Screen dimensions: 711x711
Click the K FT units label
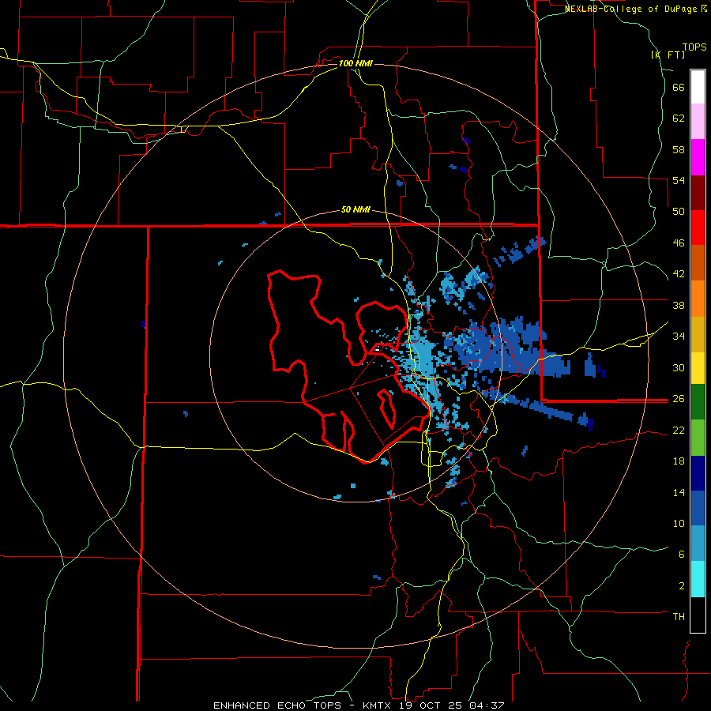pyautogui.click(x=668, y=55)
